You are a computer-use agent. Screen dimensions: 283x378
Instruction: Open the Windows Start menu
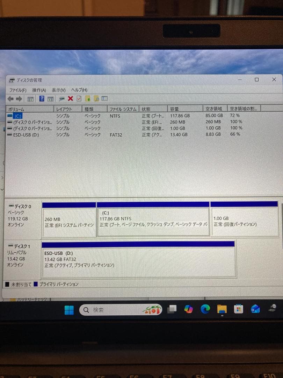[x=69, y=309]
